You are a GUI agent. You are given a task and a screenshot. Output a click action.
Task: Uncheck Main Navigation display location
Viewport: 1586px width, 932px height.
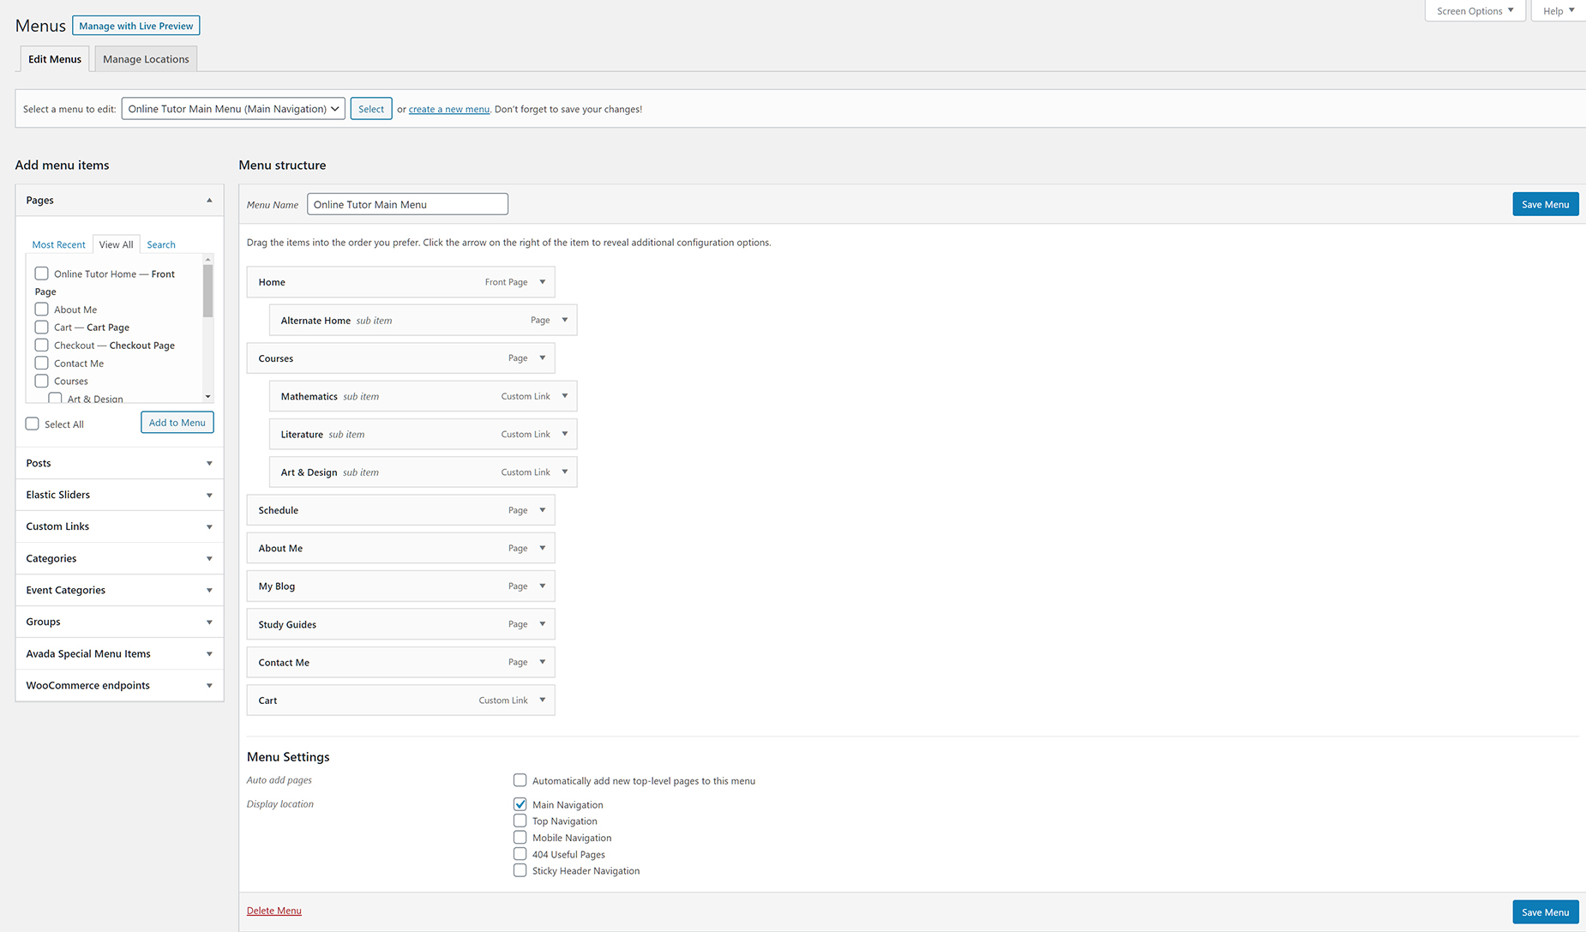pyautogui.click(x=520, y=804)
